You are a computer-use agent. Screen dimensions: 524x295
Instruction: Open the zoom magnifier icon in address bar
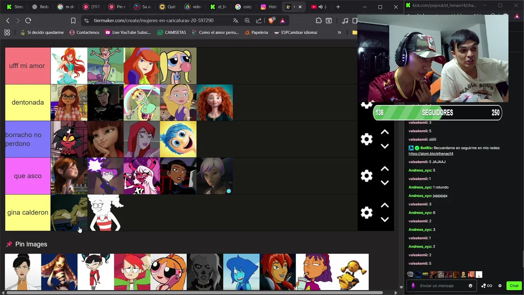click(247, 20)
